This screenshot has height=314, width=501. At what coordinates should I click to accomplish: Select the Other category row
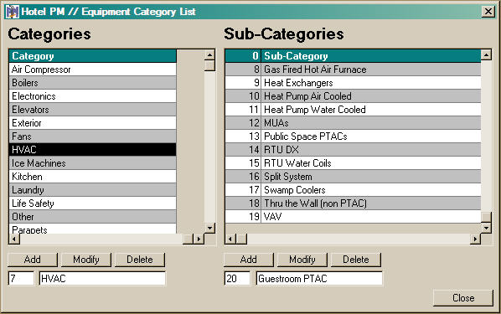coord(93,217)
